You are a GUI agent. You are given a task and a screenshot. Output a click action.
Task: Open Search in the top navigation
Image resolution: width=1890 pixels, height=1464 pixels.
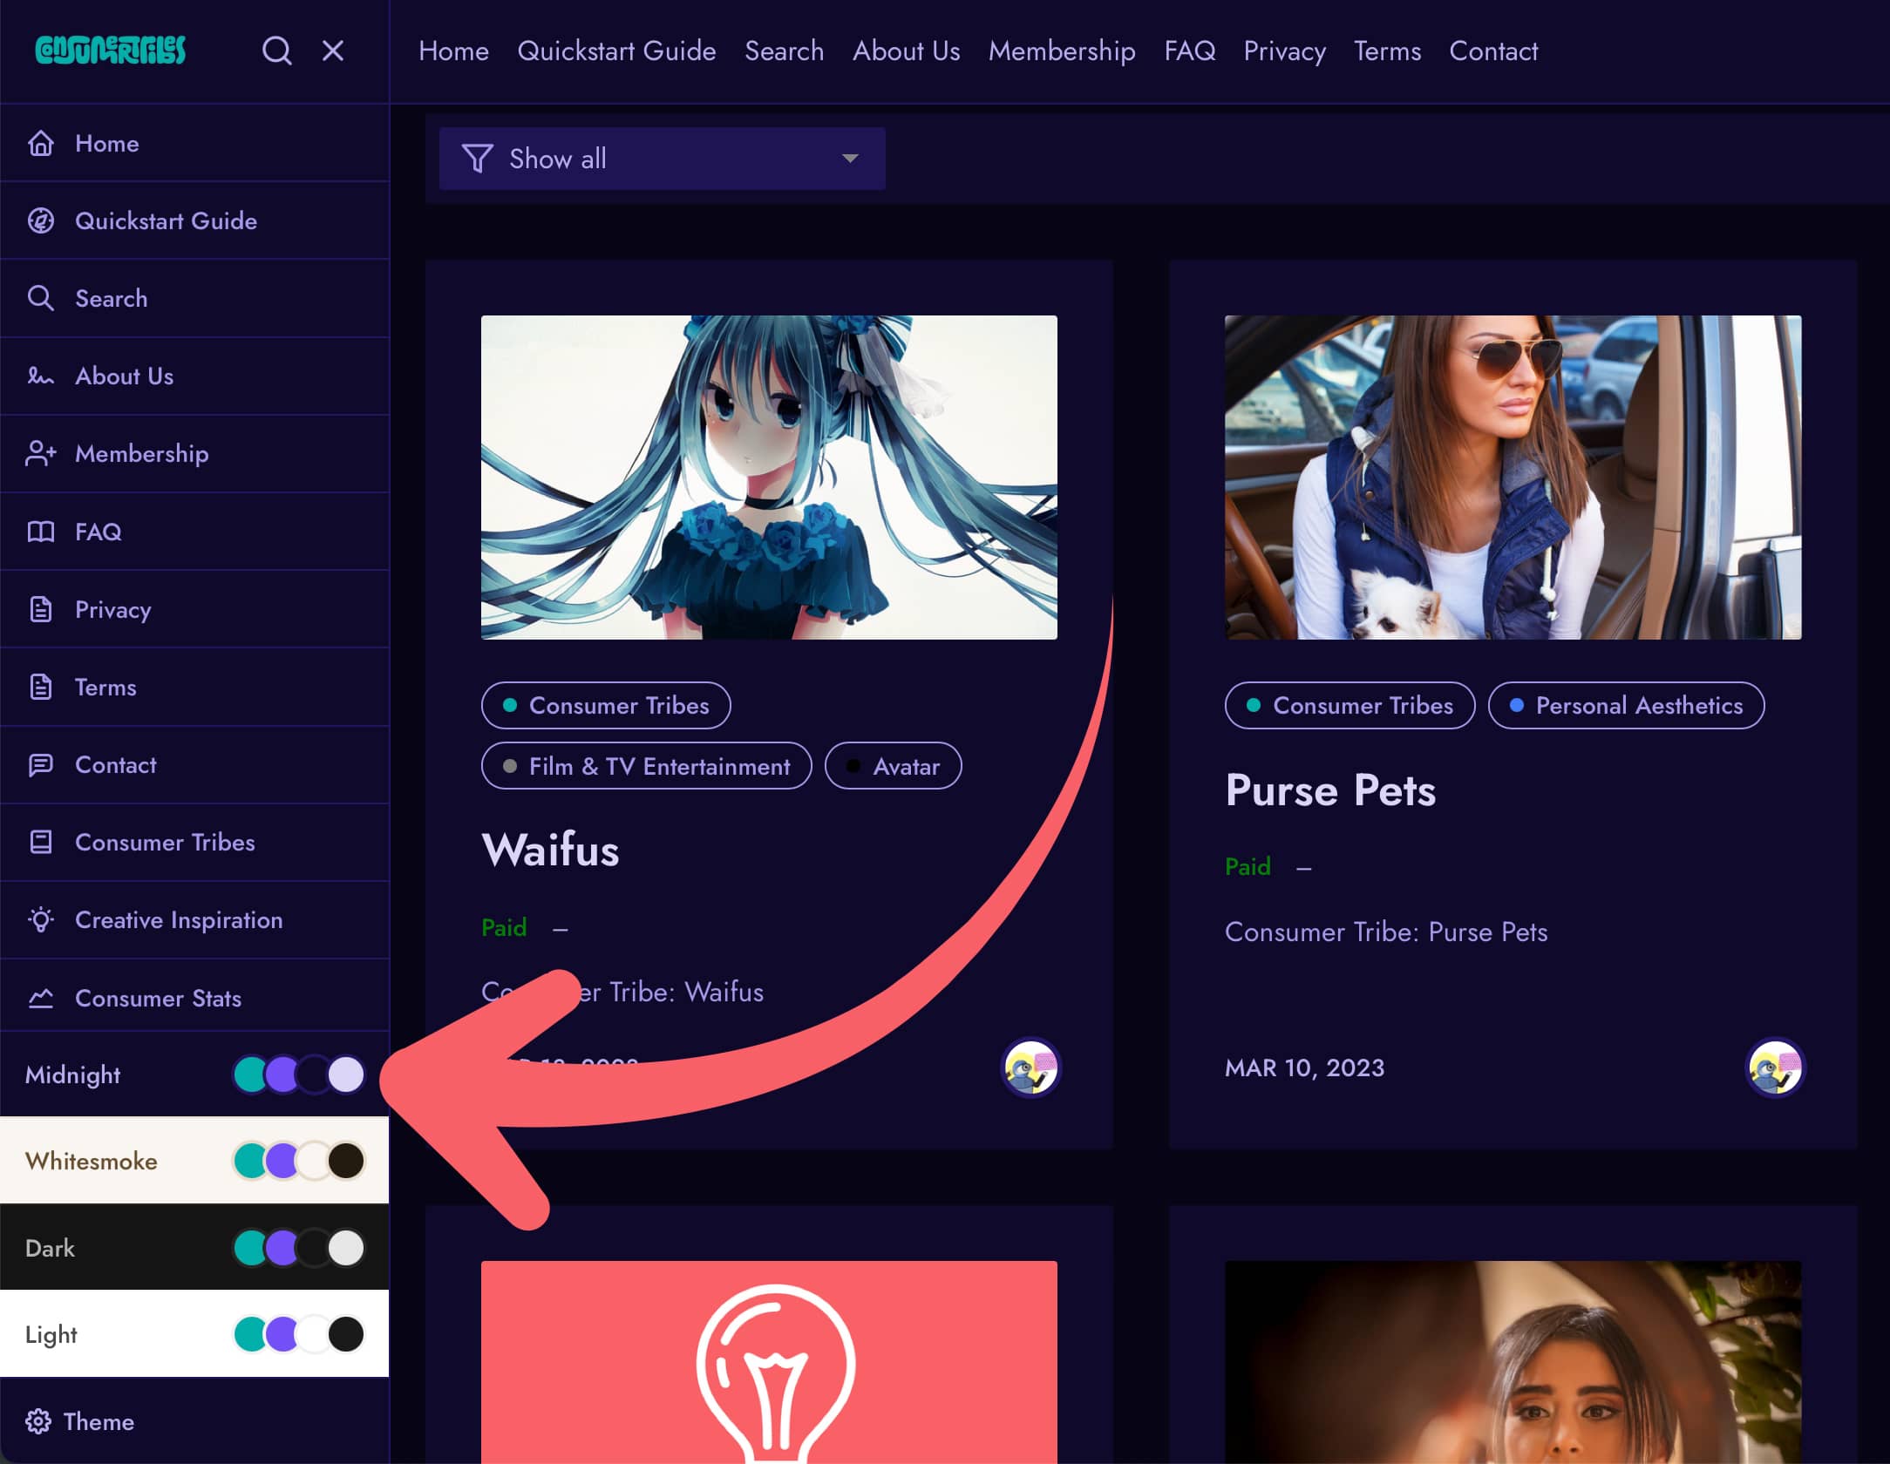784,51
